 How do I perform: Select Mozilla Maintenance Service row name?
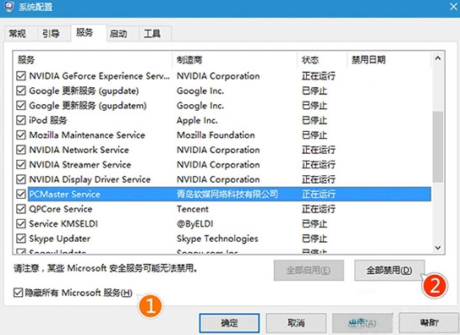[x=87, y=135]
